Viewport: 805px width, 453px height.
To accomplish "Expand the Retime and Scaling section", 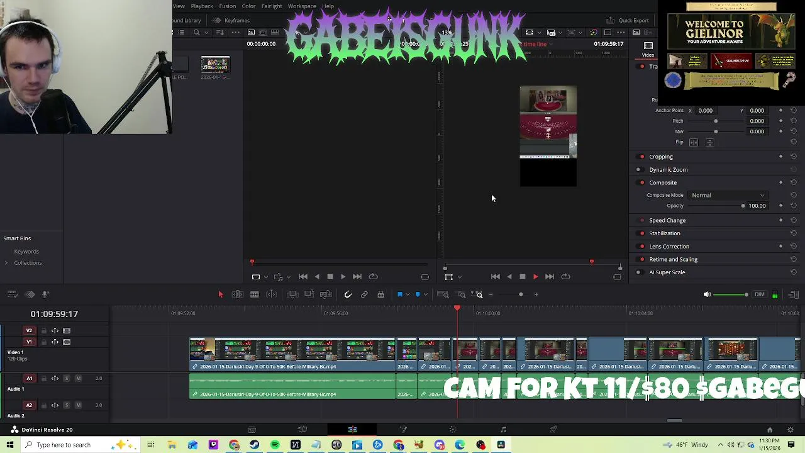I will pos(673,259).
